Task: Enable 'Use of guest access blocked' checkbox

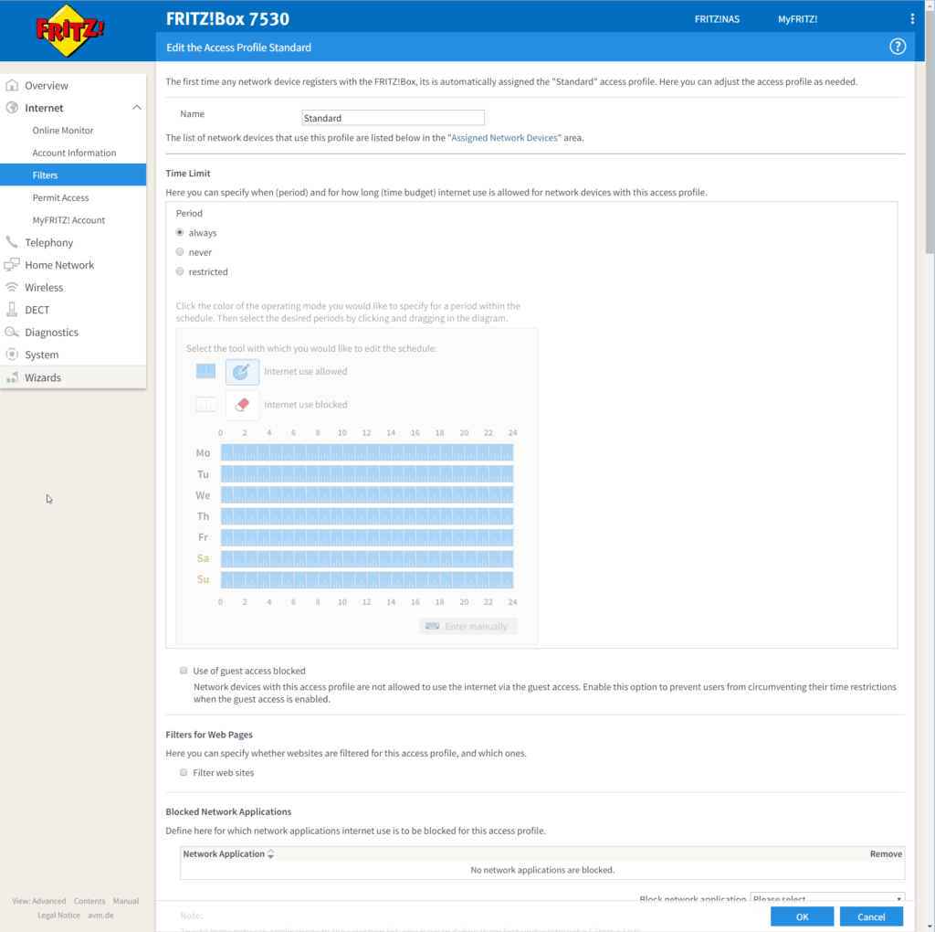Action: pyautogui.click(x=184, y=671)
